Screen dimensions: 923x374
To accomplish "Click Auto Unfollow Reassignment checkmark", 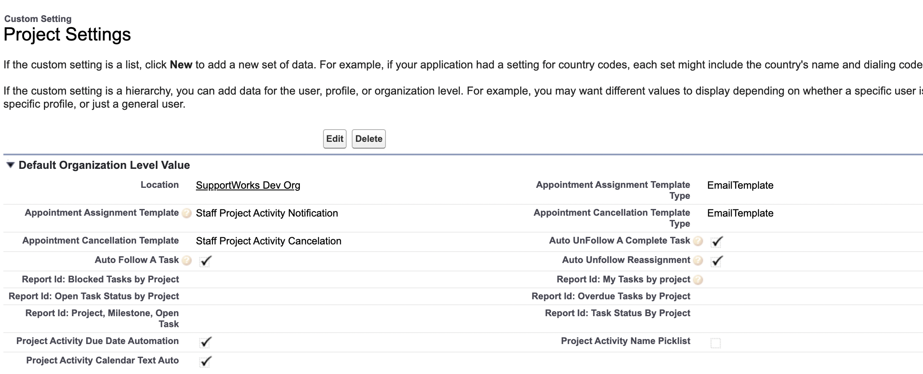I will [717, 261].
